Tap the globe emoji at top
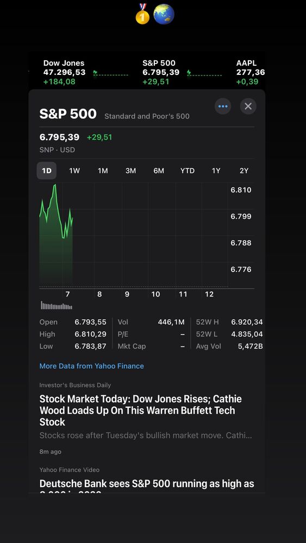The image size is (306, 543). click(164, 14)
